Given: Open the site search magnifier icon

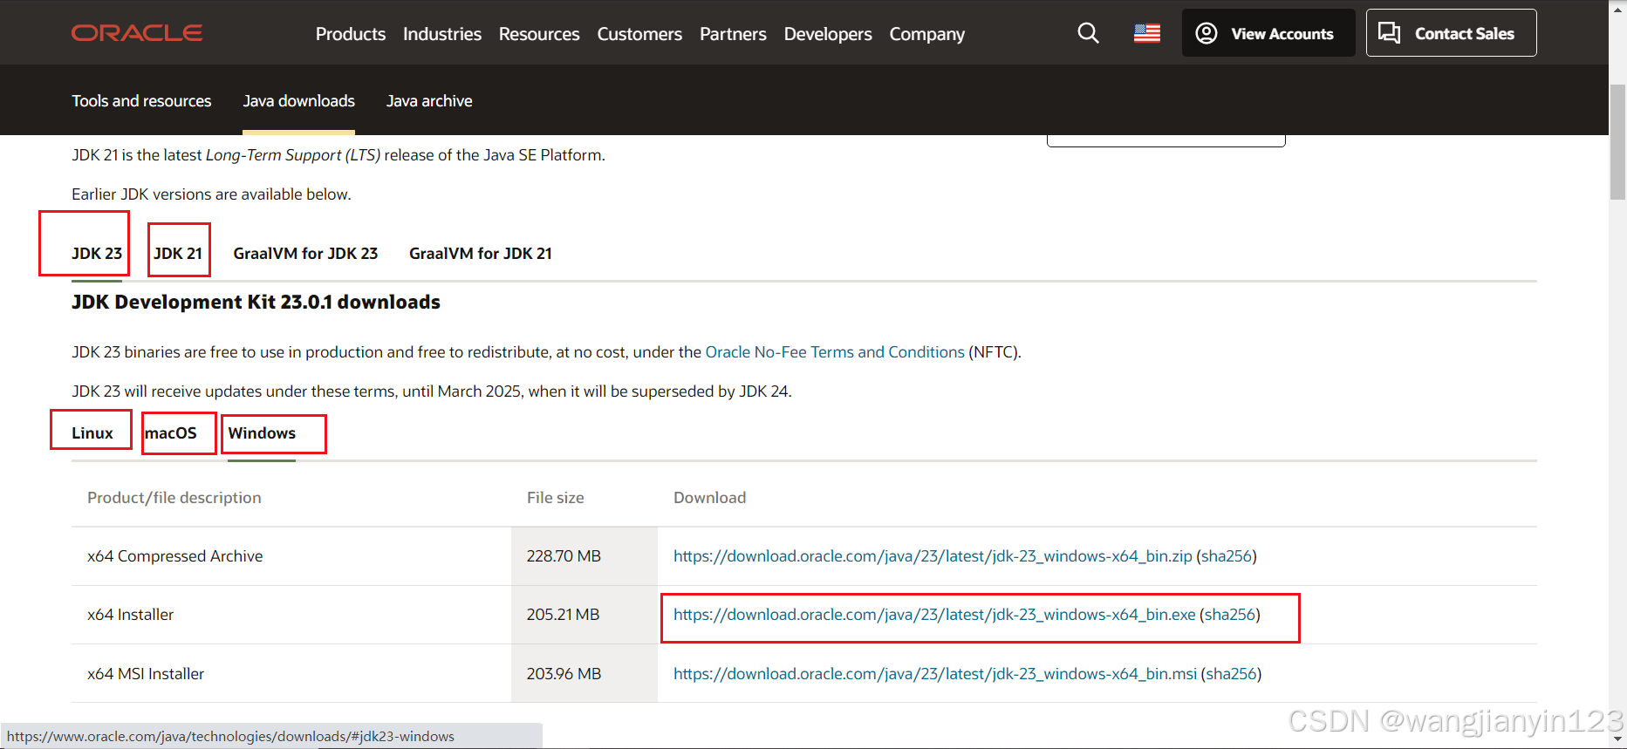Looking at the screenshot, I should 1088,33.
